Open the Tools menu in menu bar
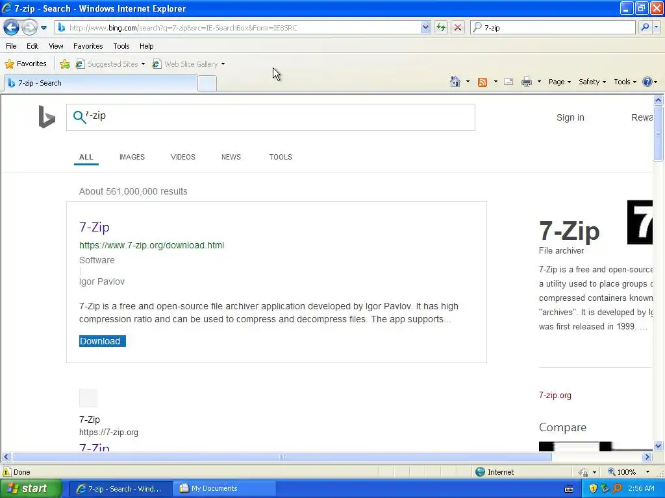Screen dimensions: 665x498 [121, 46]
